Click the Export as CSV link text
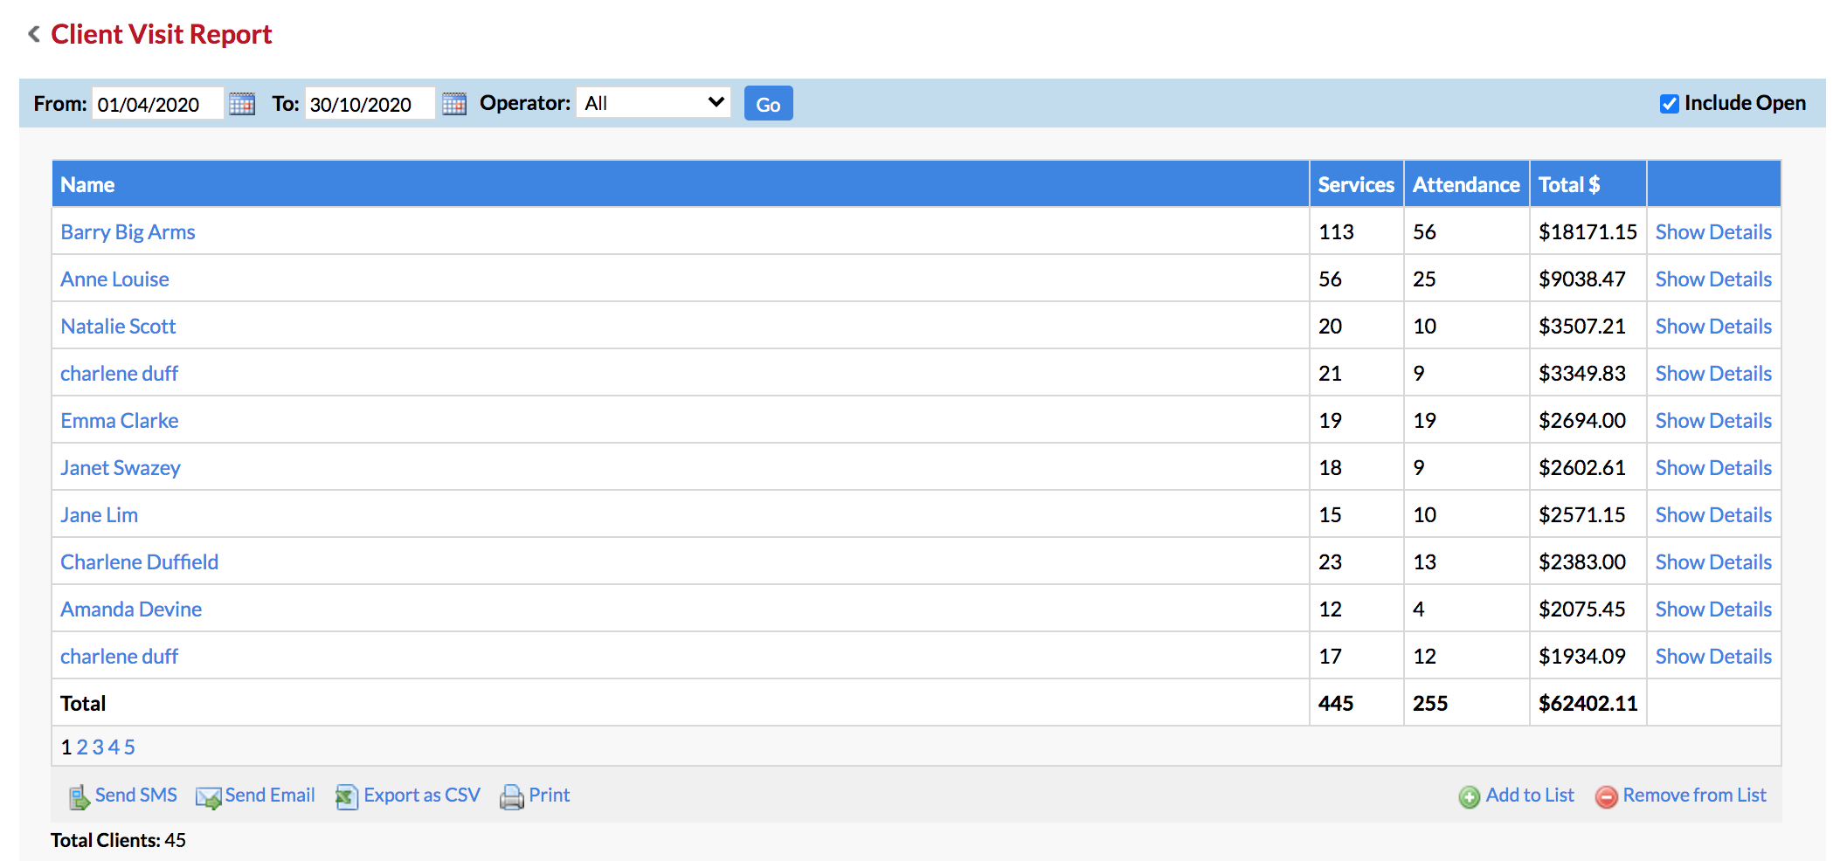This screenshot has height=861, width=1847. coord(422,796)
